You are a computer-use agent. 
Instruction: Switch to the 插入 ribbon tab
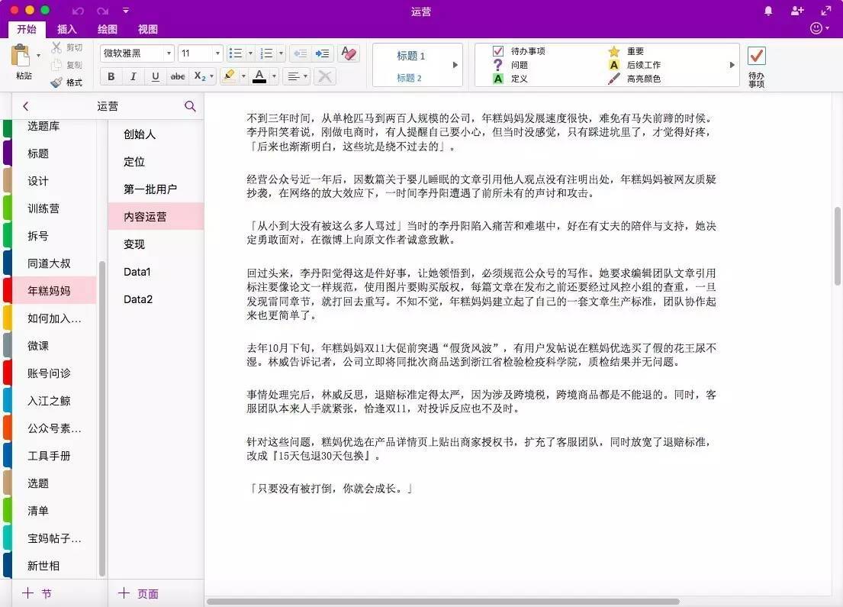pyautogui.click(x=66, y=29)
